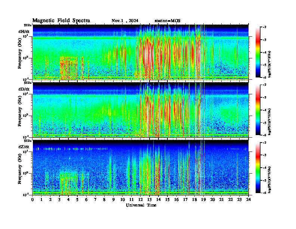Click '-5' on dZ/dt color scale

pyautogui.click(x=265, y=180)
